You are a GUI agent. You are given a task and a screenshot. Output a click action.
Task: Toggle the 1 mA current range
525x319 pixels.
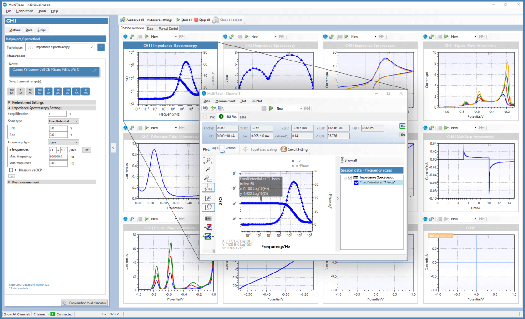[x=76, y=91]
